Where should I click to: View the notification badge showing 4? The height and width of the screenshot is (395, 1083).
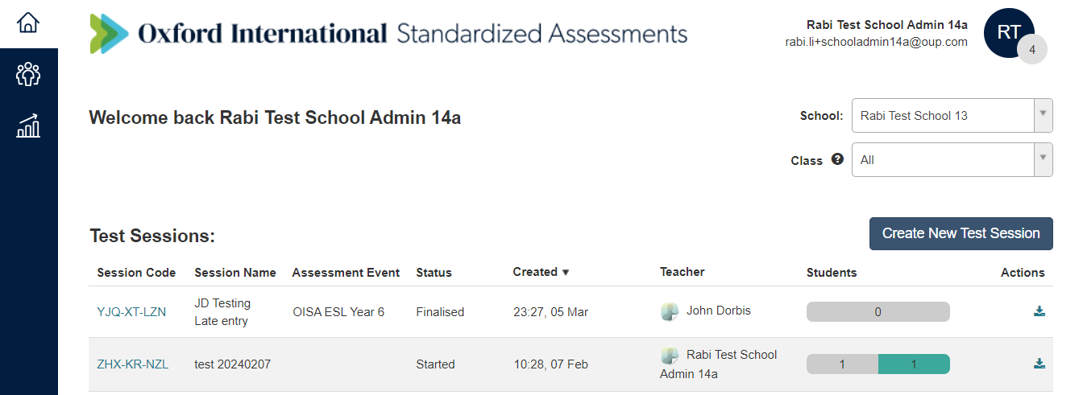pyautogui.click(x=1032, y=50)
